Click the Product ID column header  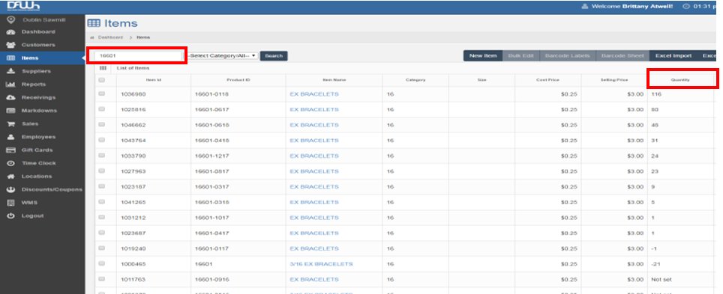click(x=238, y=80)
